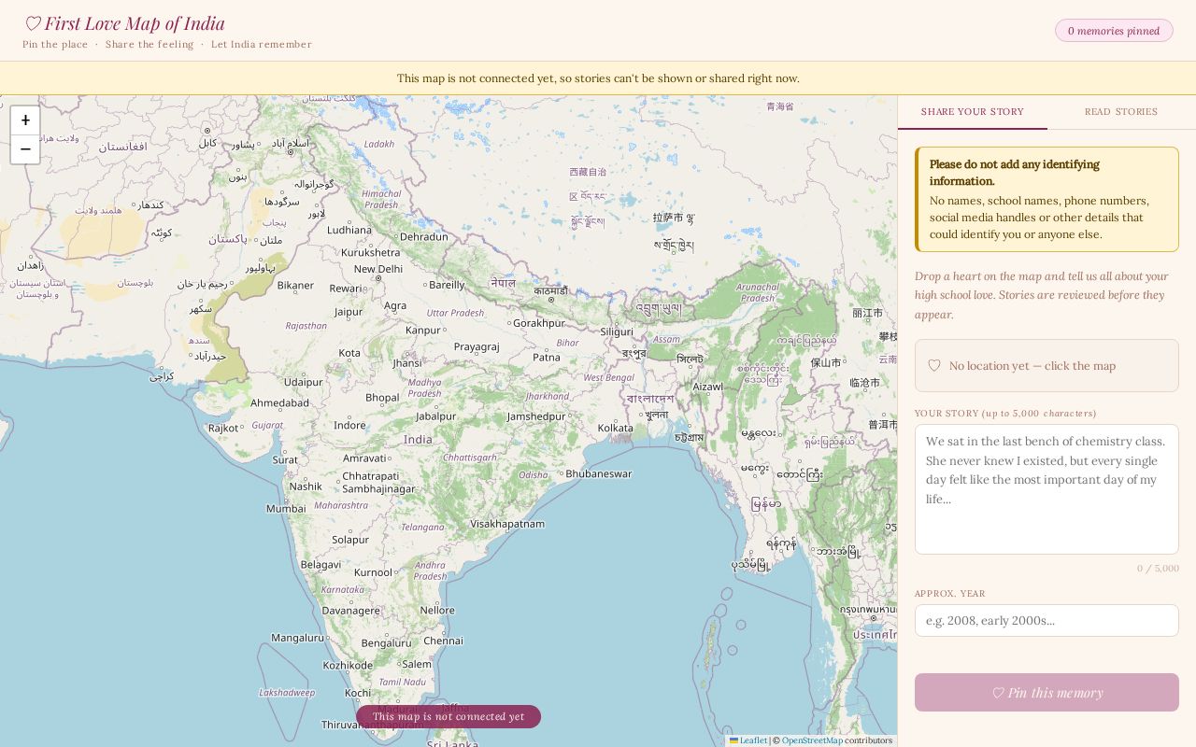This screenshot has width=1196, height=747.
Task: Click Mumbai label on the map
Action: pyautogui.click(x=286, y=509)
